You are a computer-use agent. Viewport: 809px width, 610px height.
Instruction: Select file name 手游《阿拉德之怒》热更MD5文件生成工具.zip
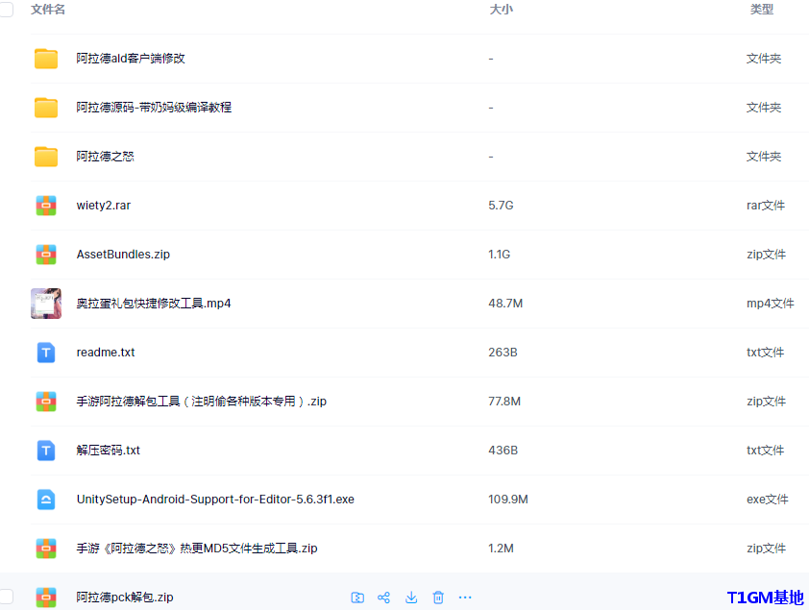click(x=197, y=549)
